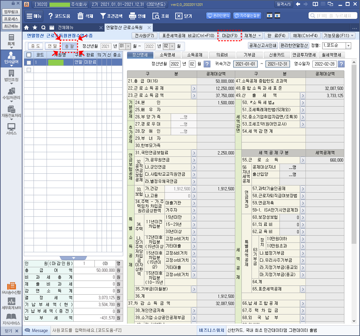Click the 삭제 trash icon
This screenshot has height=336, width=360.
coord(85,16)
